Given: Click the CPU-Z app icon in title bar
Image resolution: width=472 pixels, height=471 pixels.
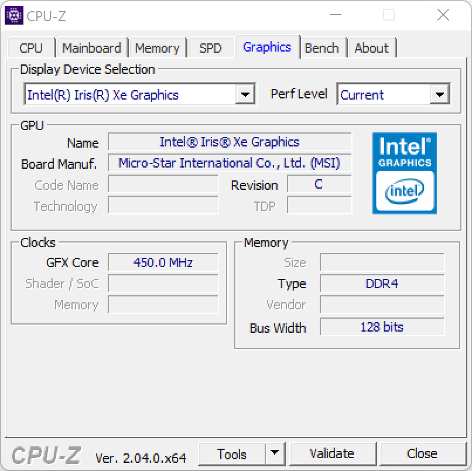Looking at the screenshot, I should coord(14,15).
